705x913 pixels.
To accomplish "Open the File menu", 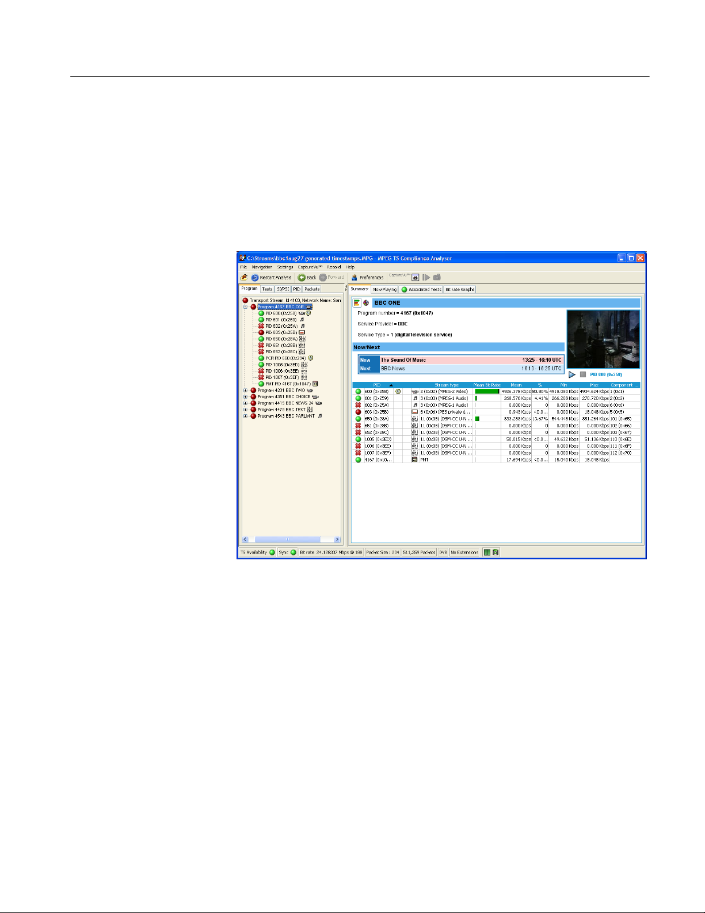I will (x=243, y=267).
